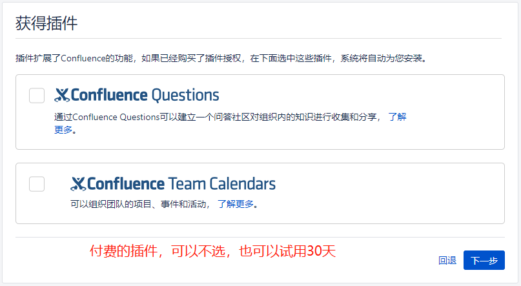This screenshot has width=521, height=286.
Task: Click the 可以组织团队的项目 description text
Action: [139, 204]
